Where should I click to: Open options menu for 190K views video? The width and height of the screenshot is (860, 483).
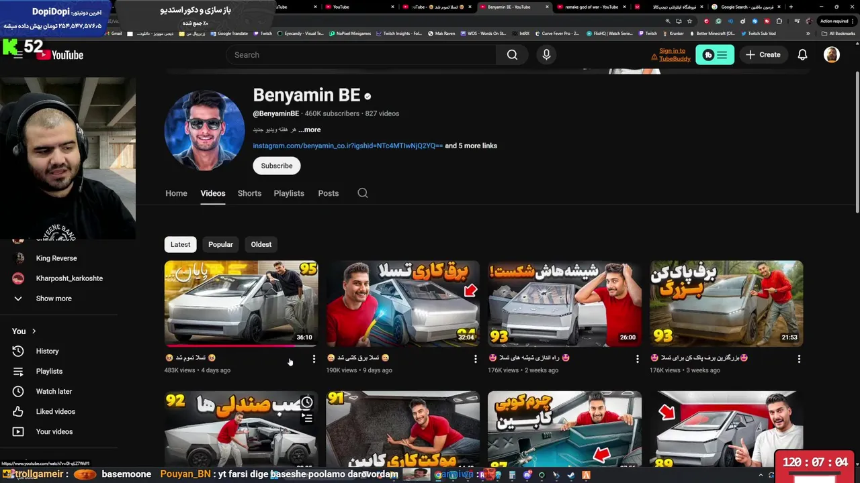476,359
